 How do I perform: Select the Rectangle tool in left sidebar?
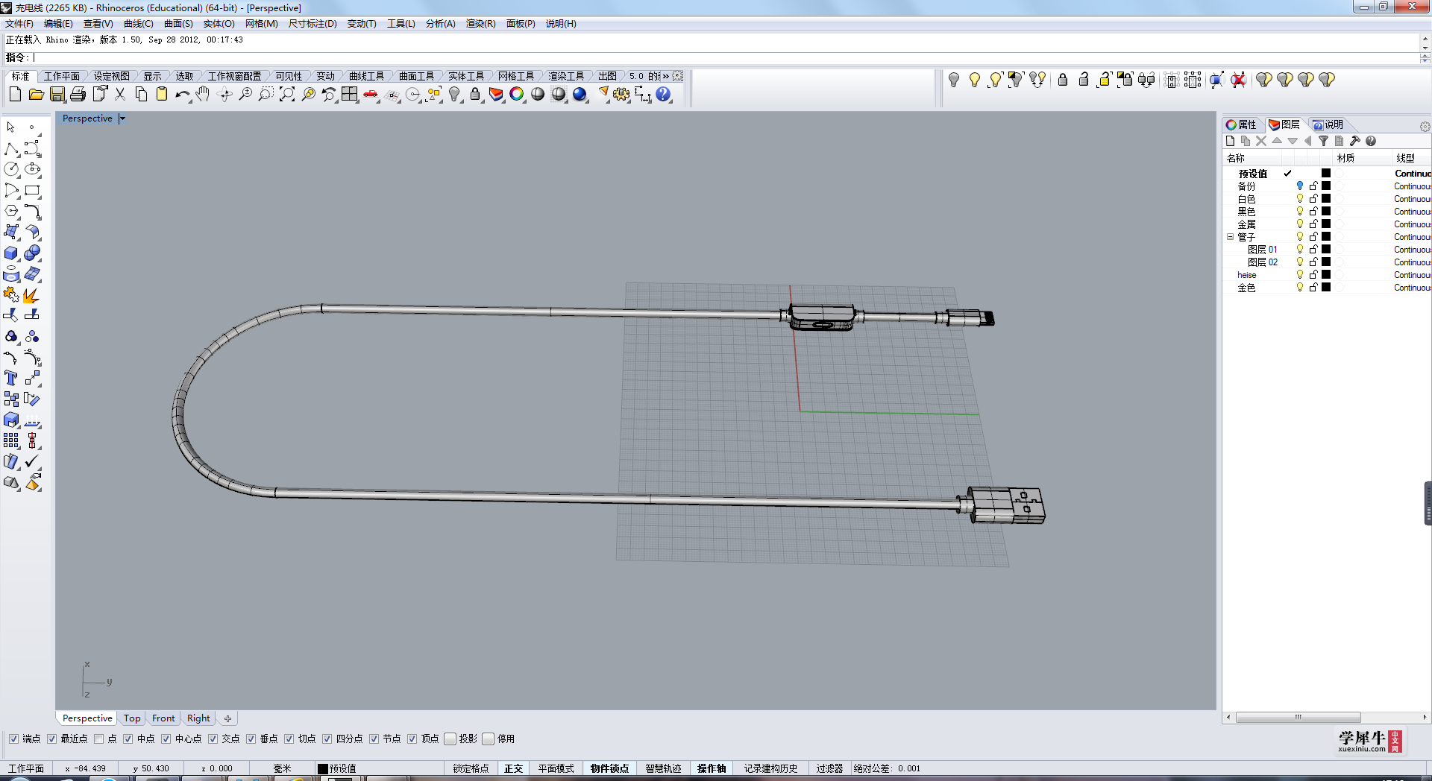coord(32,191)
